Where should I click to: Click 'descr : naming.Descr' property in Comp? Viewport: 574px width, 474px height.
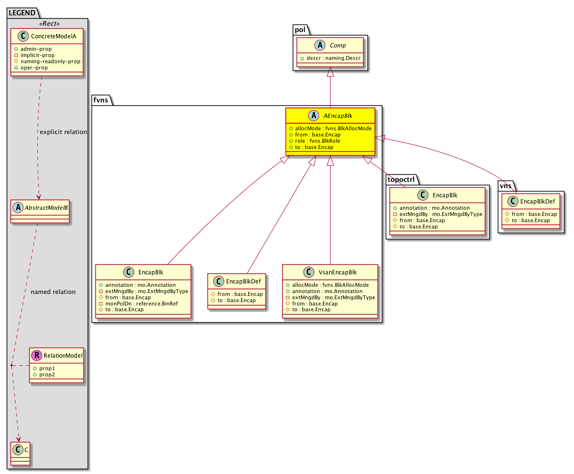(330, 59)
